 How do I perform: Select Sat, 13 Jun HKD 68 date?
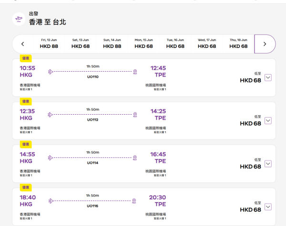click(81, 44)
